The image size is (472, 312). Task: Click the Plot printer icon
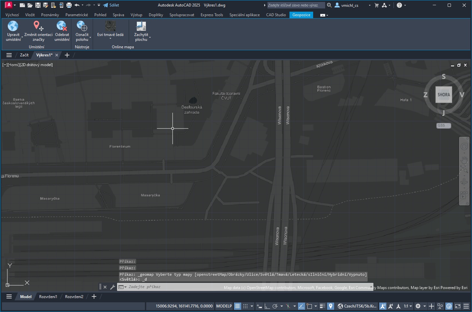[69, 5]
